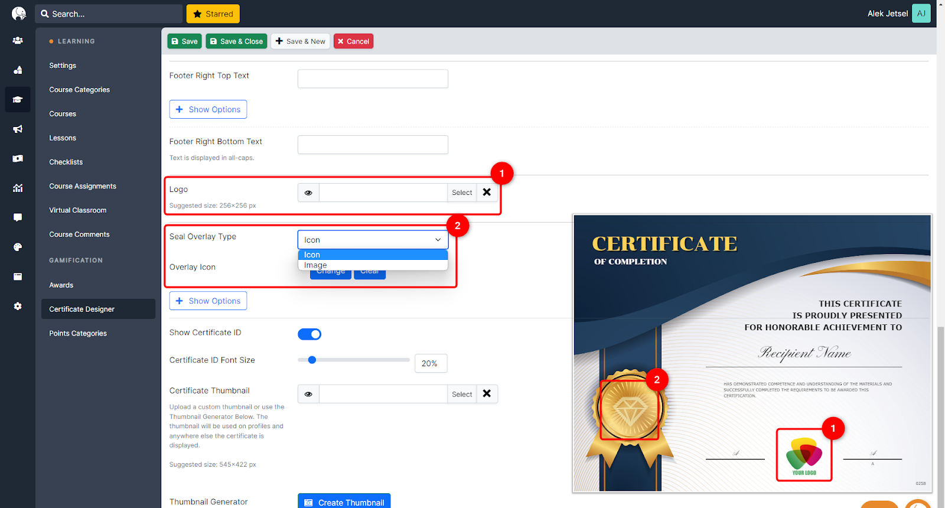Choose Image option in dropdown list

[x=373, y=265]
